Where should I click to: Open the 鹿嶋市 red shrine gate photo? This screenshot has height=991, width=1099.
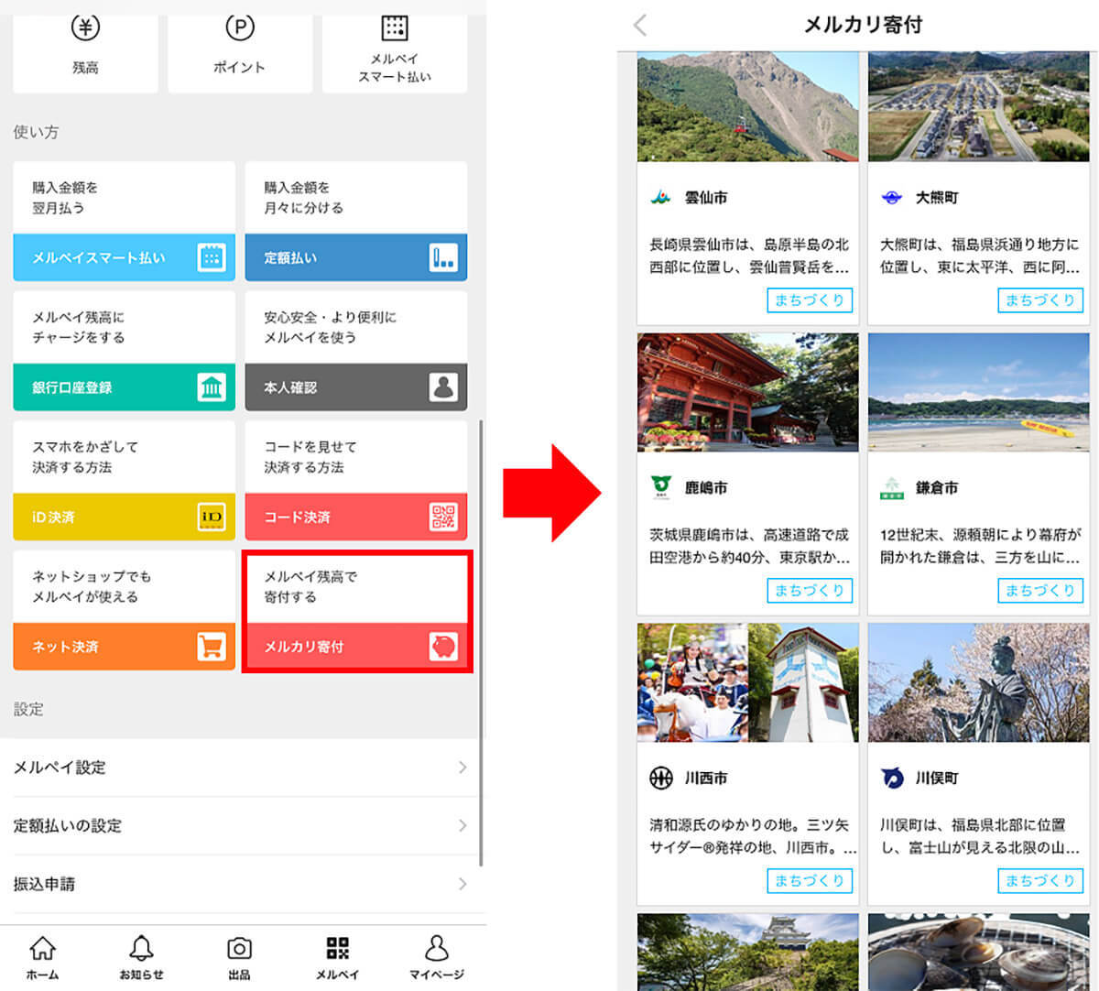pos(748,392)
